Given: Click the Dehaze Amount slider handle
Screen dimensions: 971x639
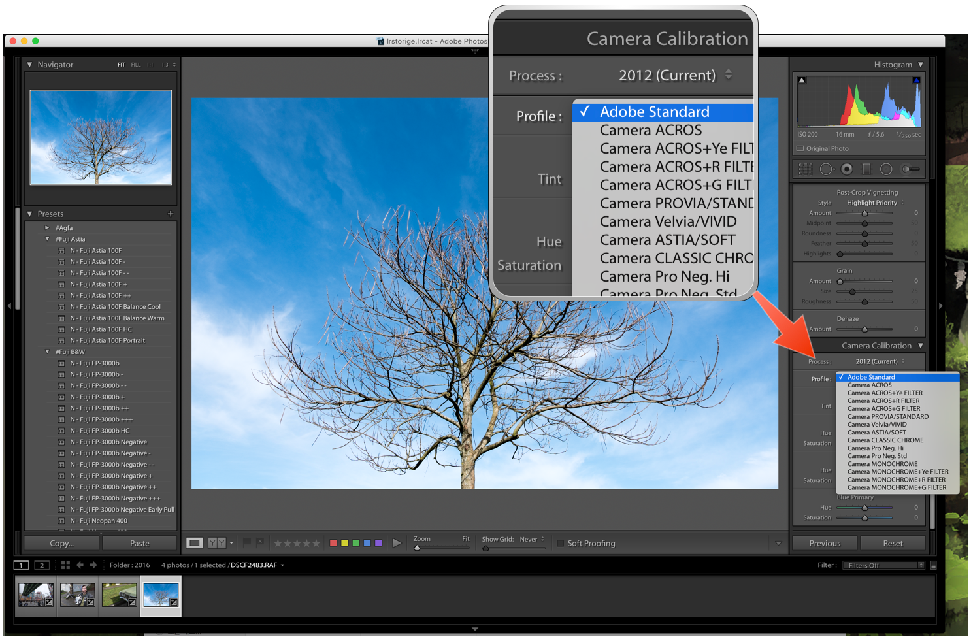Looking at the screenshot, I should pos(864,329).
